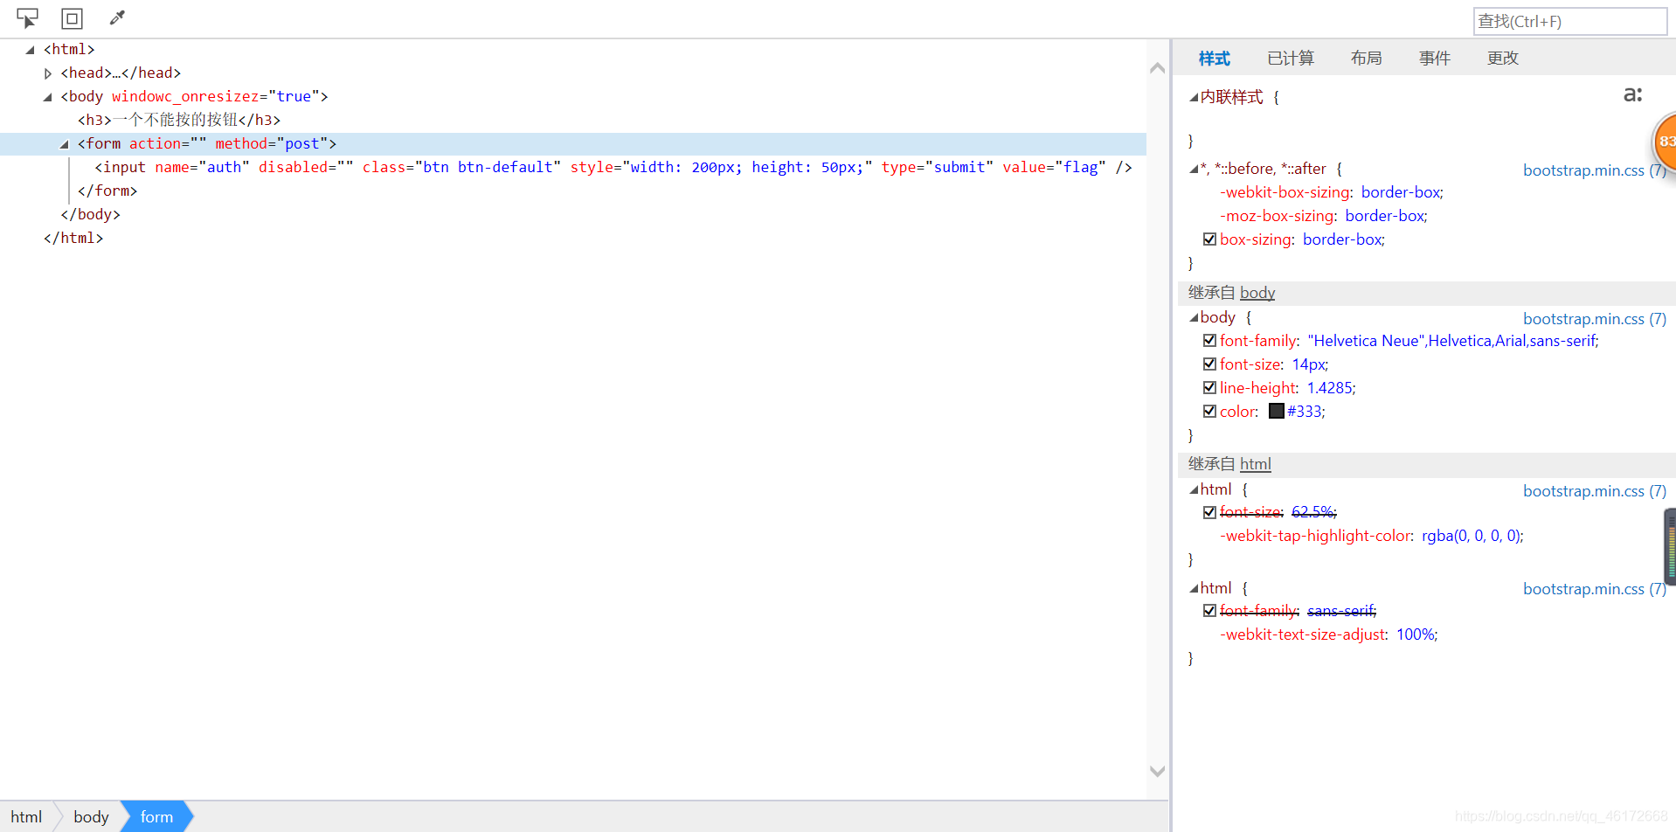The image size is (1676, 832).
Task: Click the -webkit-text-size-adjust value 100%
Action: 1416,634
